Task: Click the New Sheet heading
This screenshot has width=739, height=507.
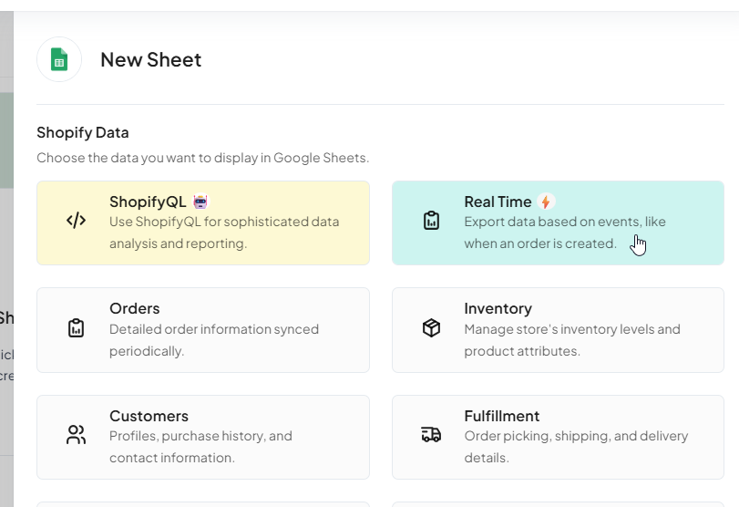Action: pyautogui.click(x=150, y=60)
